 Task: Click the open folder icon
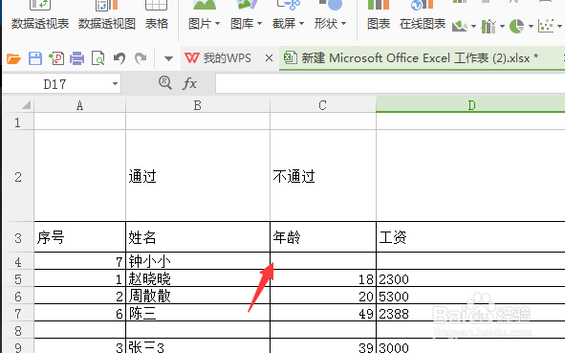pos(13,58)
